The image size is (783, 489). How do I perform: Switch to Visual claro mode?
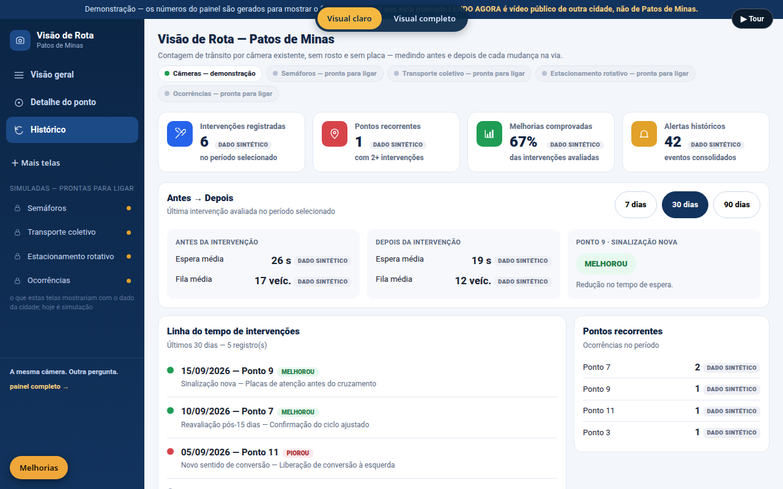[349, 18]
